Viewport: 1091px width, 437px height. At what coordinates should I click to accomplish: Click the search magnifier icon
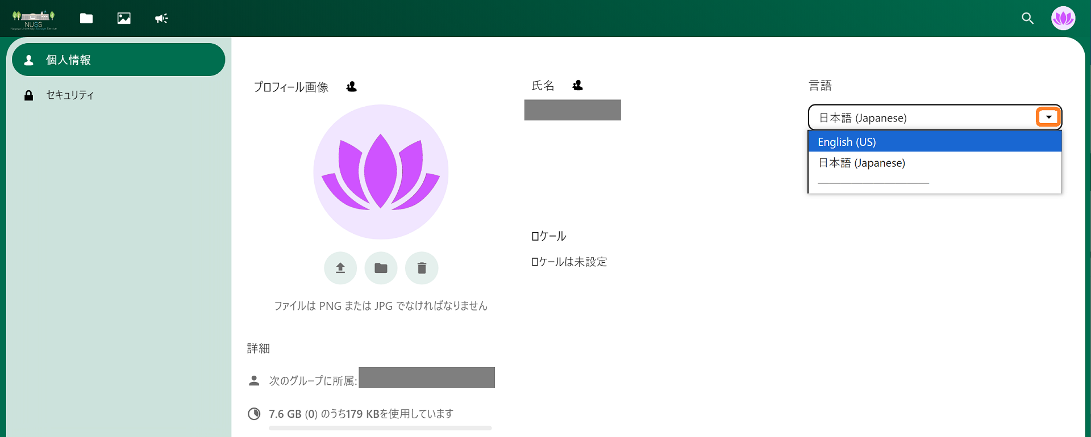1027,18
